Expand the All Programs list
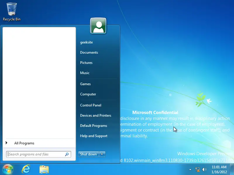Image resolution: width=234 pixels, height=175 pixels. (39, 143)
